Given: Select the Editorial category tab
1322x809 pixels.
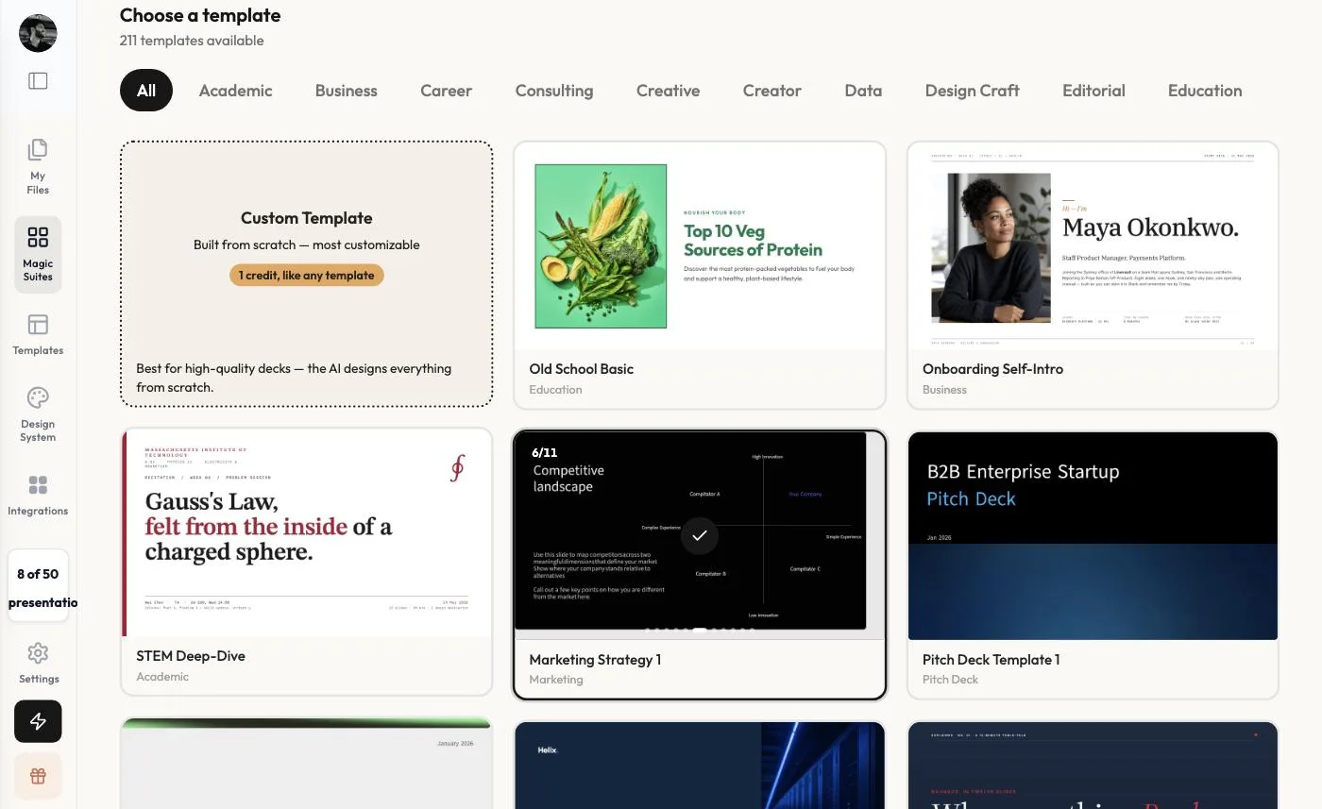Looking at the screenshot, I should pos(1093,91).
